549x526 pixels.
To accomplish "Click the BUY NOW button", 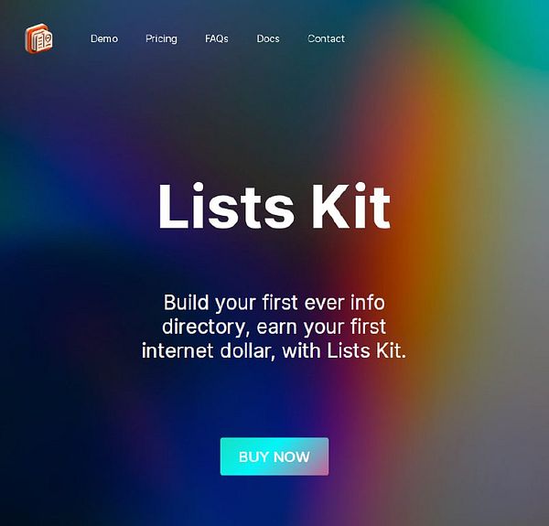I will (274, 456).
